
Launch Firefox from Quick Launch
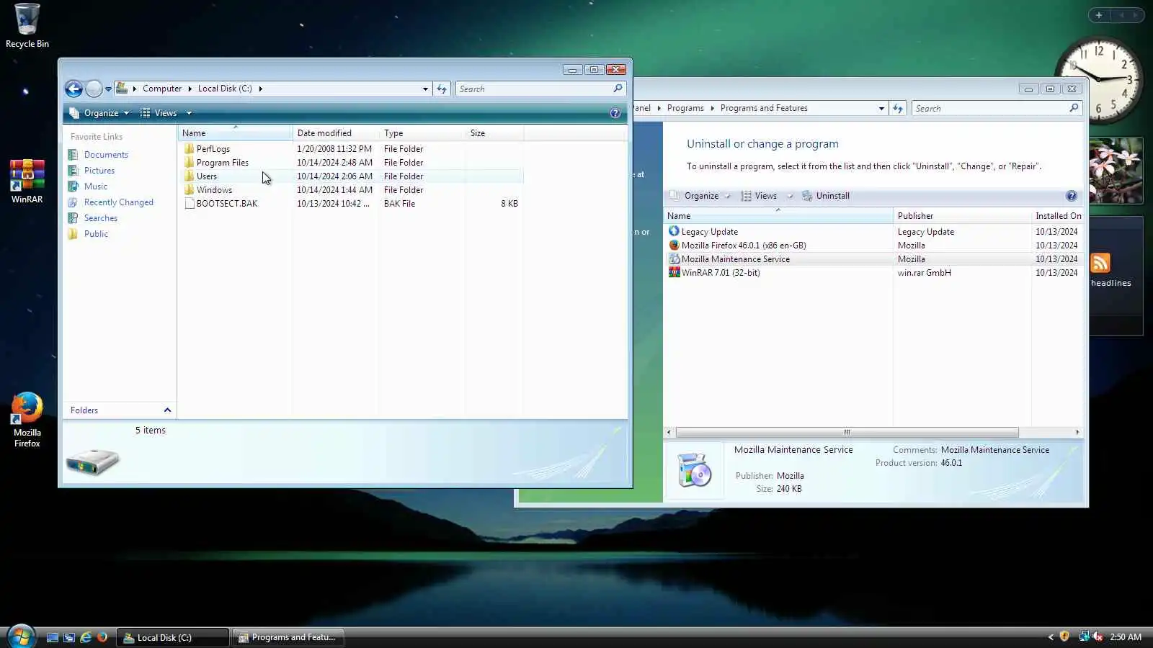coord(102,637)
